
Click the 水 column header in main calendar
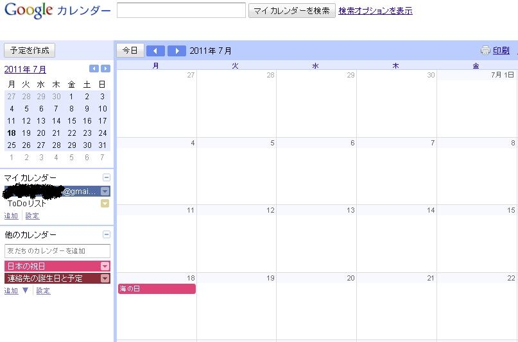(316, 65)
